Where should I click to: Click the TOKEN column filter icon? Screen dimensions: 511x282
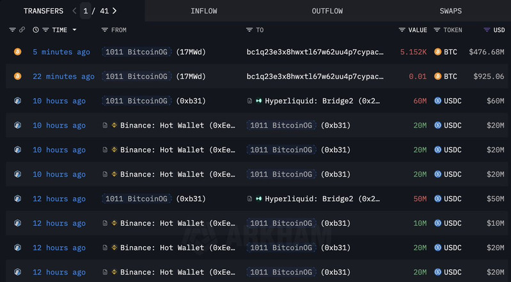coord(437,30)
